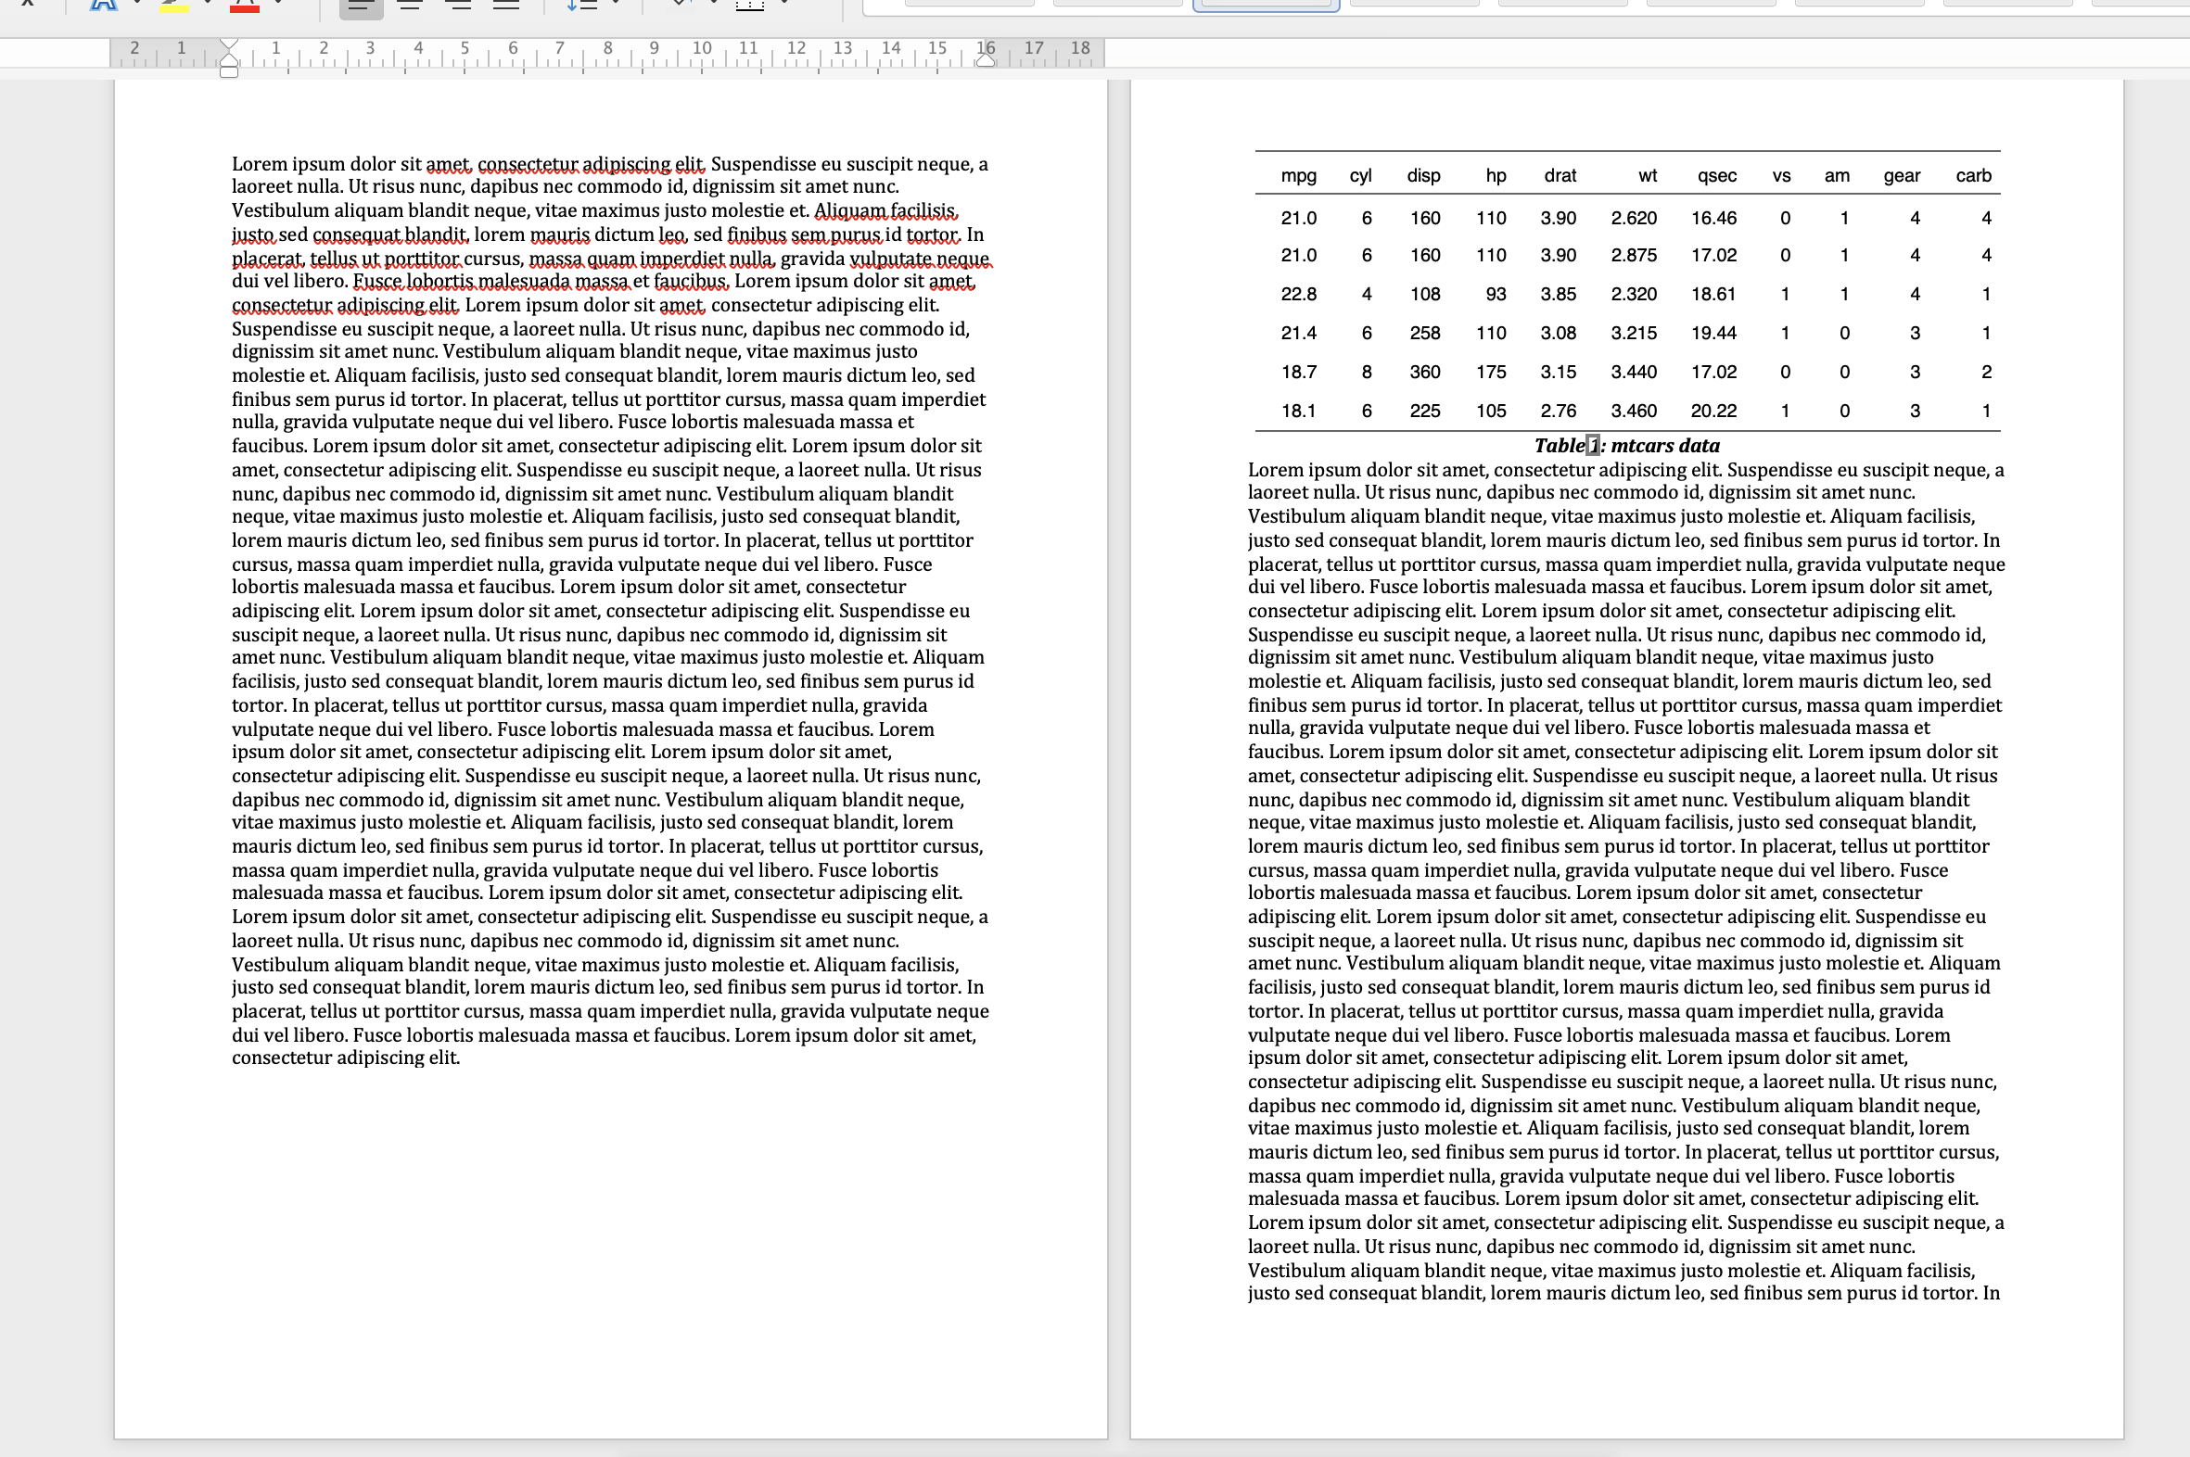Click the highlighted segmented button above the ruler
Image resolution: width=2190 pixels, height=1457 pixels.
(x=1264, y=4)
